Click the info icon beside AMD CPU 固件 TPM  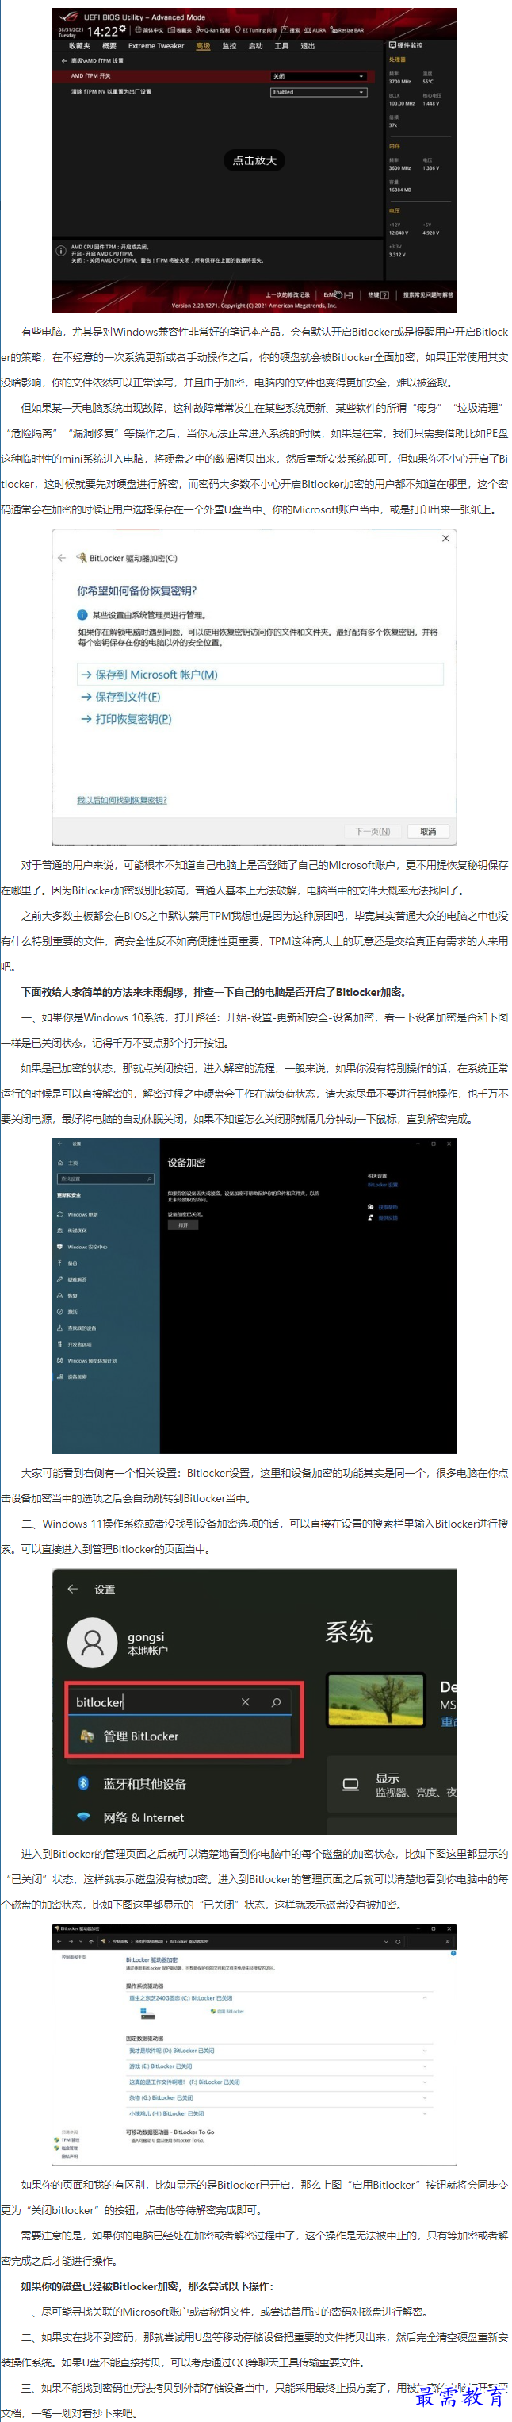(62, 251)
